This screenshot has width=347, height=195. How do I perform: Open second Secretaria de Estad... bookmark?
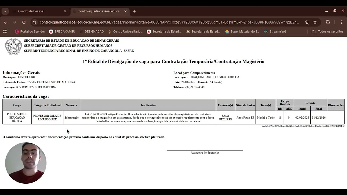[x=203, y=31]
